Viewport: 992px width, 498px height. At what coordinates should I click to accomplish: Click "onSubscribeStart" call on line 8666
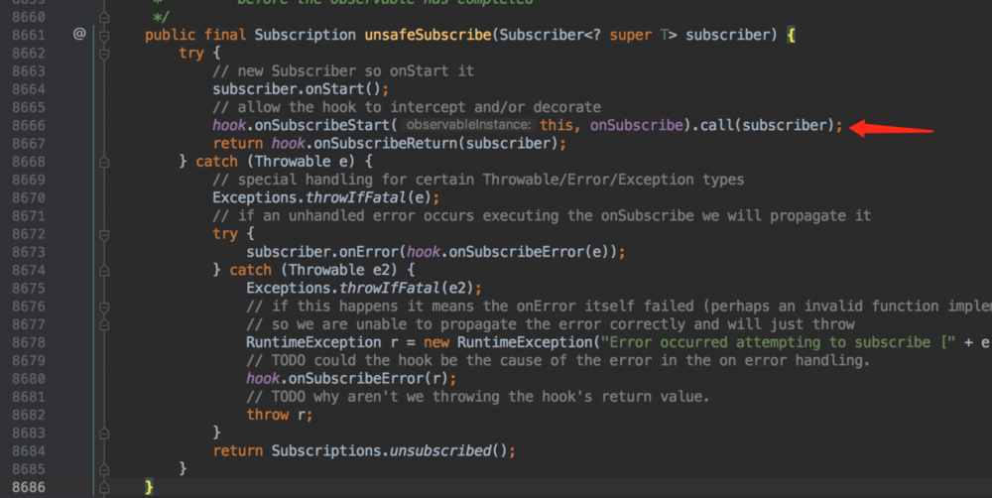point(321,125)
